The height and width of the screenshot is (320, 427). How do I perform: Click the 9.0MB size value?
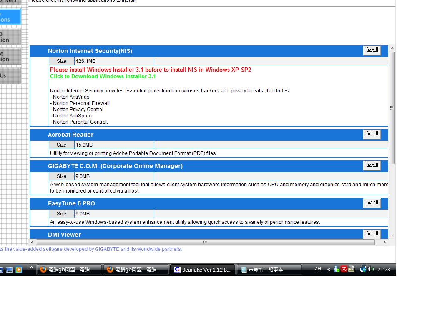point(83,176)
